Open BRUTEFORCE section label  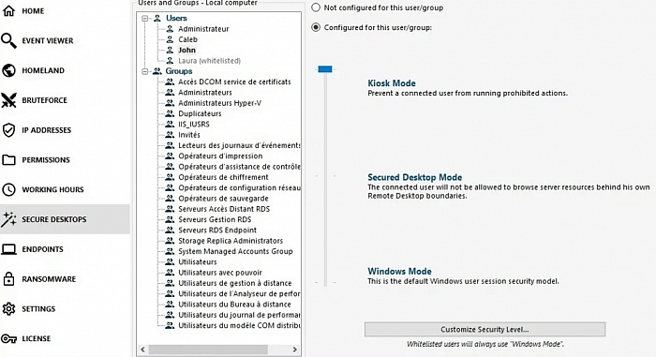pyautogui.click(x=44, y=100)
